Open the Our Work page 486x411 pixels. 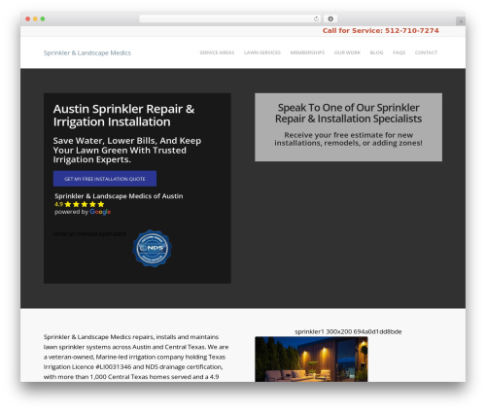coord(347,52)
